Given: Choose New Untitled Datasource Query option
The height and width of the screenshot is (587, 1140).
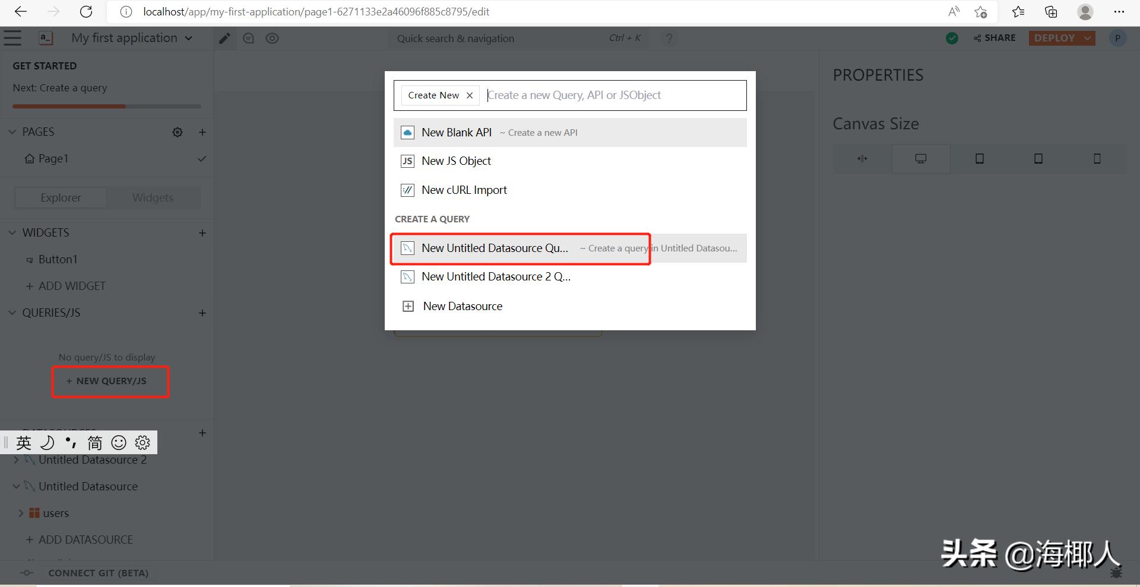Looking at the screenshot, I should [x=570, y=248].
